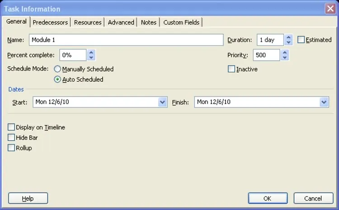Image resolution: width=339 pixels, height=210 pixels.
Task: Select the Notes tab
Action: [149, 22]
